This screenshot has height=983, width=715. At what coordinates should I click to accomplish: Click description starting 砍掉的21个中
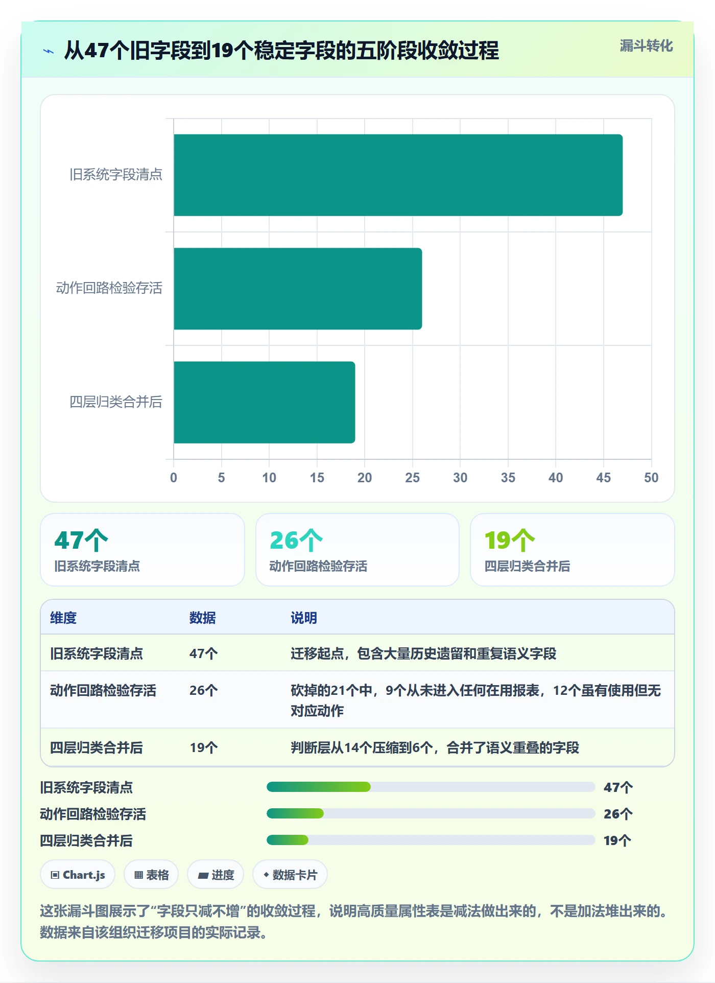[476, 700]
